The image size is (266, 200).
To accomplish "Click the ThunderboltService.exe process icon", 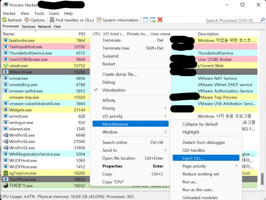I will click(5, 53).
